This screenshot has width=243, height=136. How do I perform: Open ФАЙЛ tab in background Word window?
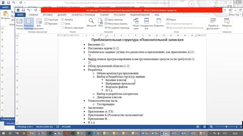5,7
